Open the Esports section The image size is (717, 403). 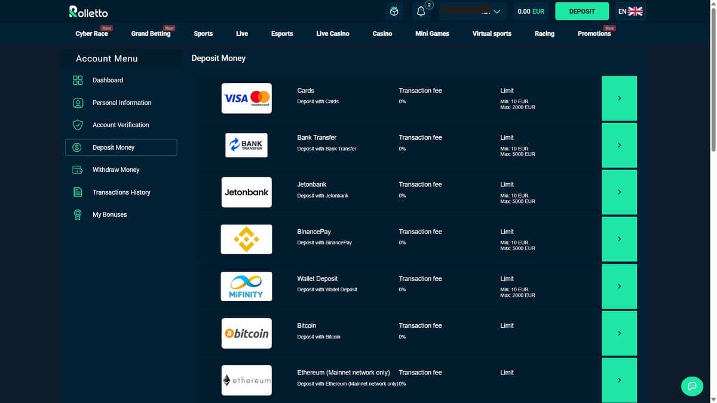point(282,33)
